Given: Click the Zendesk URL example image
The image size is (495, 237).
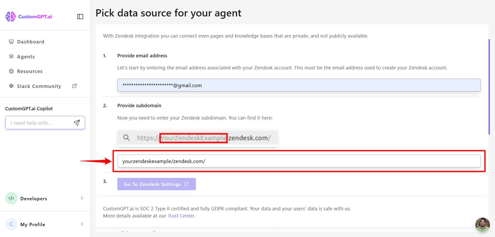Looking at the screenshot, I should point(198,138).
